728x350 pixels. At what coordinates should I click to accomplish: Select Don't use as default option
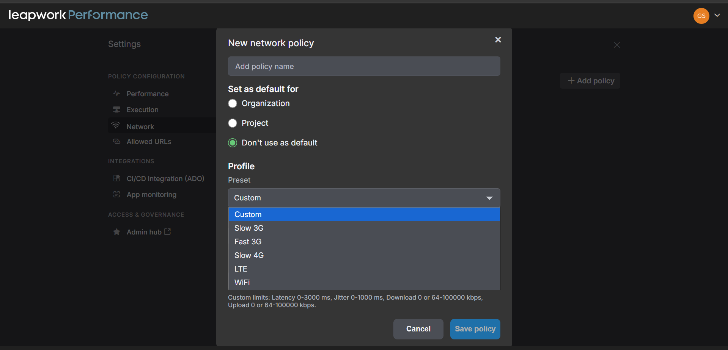(x=233, y=143)
